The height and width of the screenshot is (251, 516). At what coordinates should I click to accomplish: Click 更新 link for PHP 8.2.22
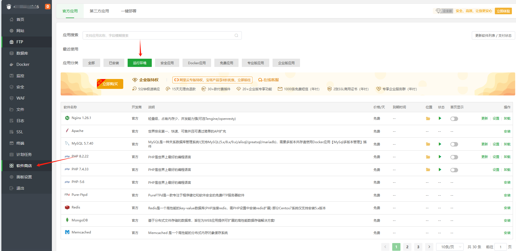point(485,157)
